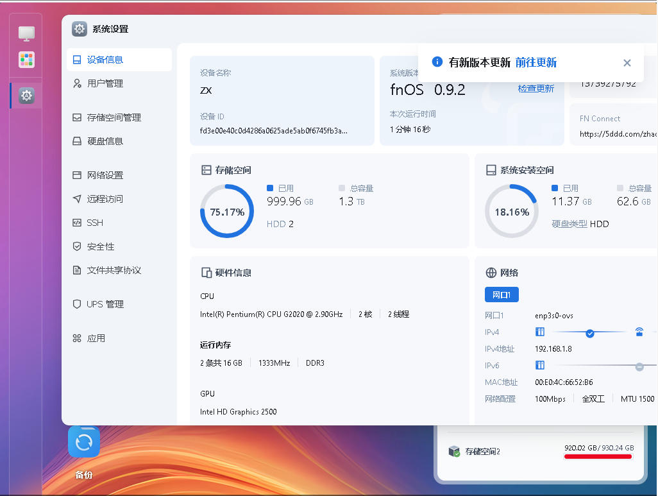Click the GPU Intel HD Graphics 2500
658x496 pixels.
tap(239, 411)
